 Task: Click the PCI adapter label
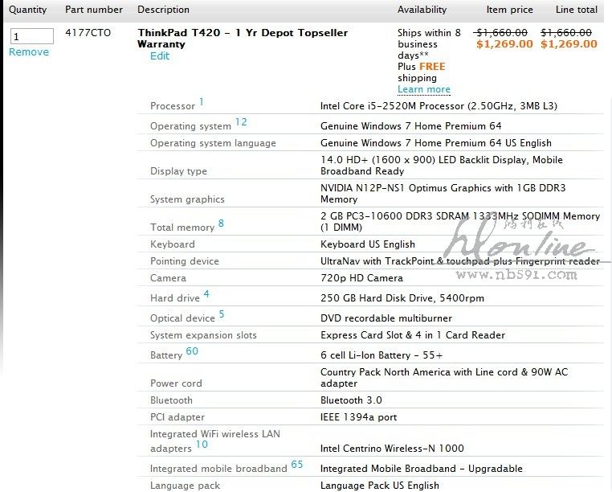(x=177, y=417)
